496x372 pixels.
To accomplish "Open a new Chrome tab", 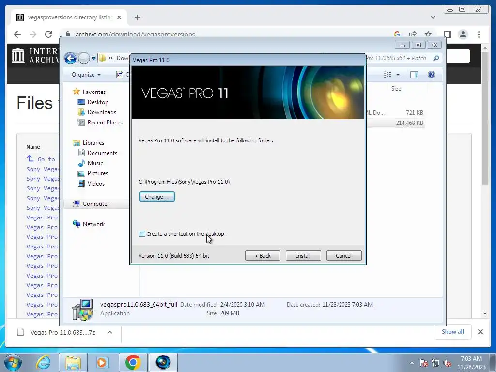I will pos(137,17).
